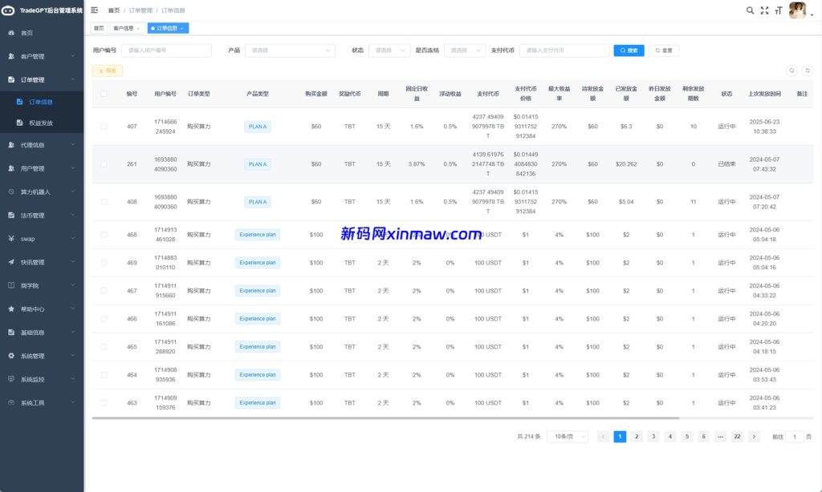The image size is (822, 492).
Task: Select the checkbox for order 468
Action: pos(104,235)
